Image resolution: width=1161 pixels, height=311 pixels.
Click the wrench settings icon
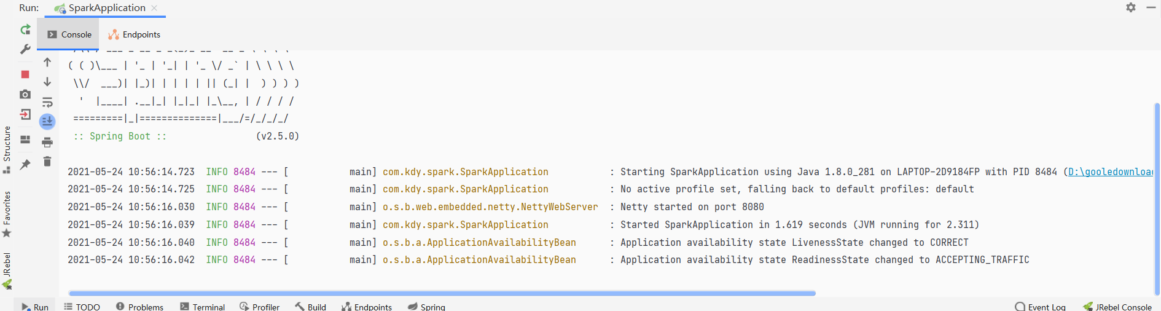click(25, 49)
